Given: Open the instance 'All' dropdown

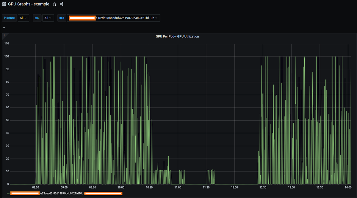Looking at the screenshot, I should click(x=23, y=18).
